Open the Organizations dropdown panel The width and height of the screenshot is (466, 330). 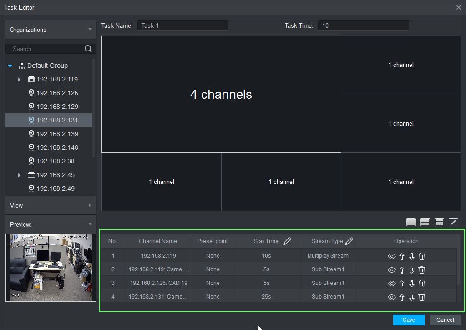tap(51, 30)
